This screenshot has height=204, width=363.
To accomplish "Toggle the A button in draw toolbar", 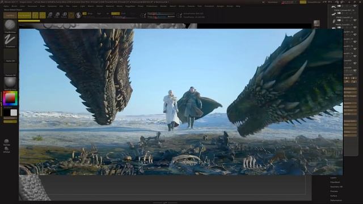I will pyautogui.click(x=85, y=14).
